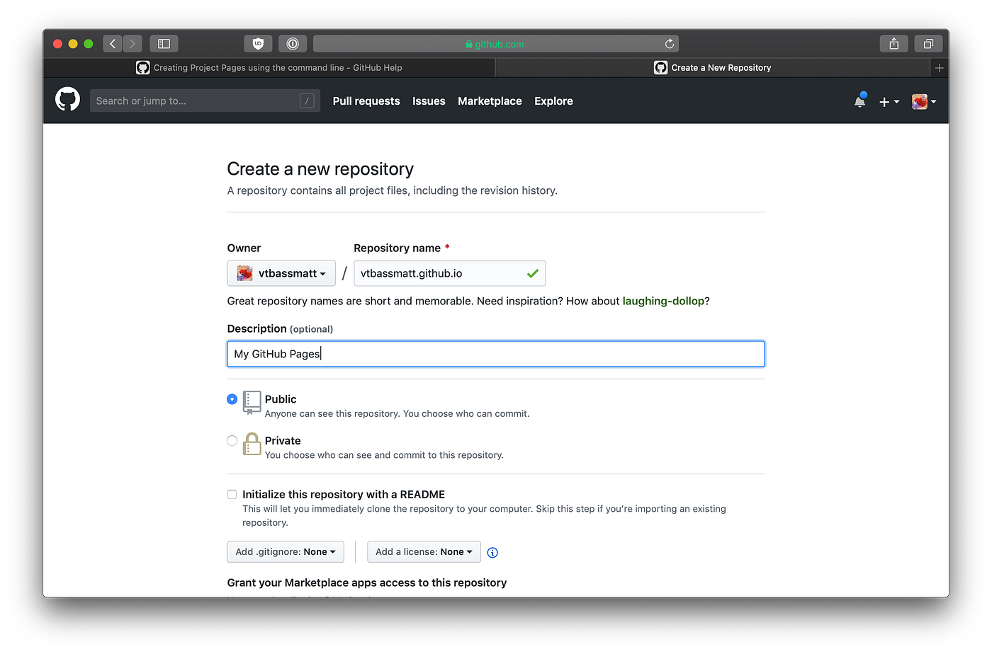Screen dimensions: 992x654
Task: Open the plus create-new menu
Action: click(889, 102)
